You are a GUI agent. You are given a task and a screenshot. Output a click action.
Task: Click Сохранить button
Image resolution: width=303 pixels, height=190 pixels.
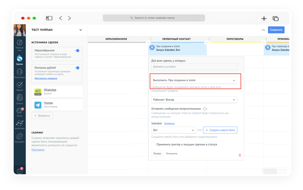(276, 30)
